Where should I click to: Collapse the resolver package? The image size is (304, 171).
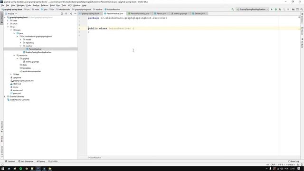pyautogui.click(x=20, y=46)
